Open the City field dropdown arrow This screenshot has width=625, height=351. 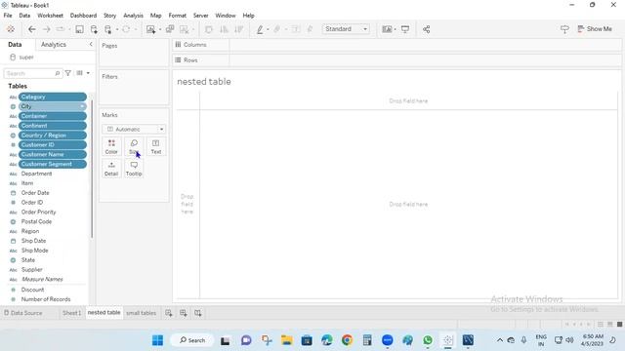tap(82, 106)
